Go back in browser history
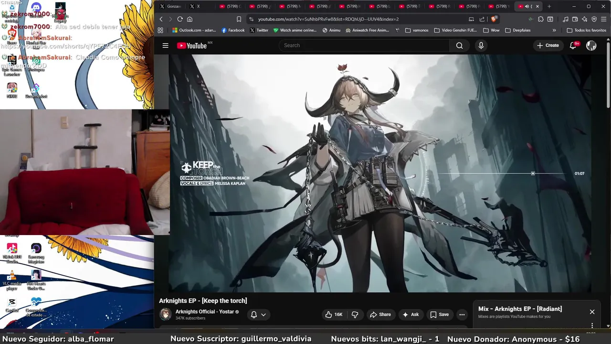 tap(161, 19)
